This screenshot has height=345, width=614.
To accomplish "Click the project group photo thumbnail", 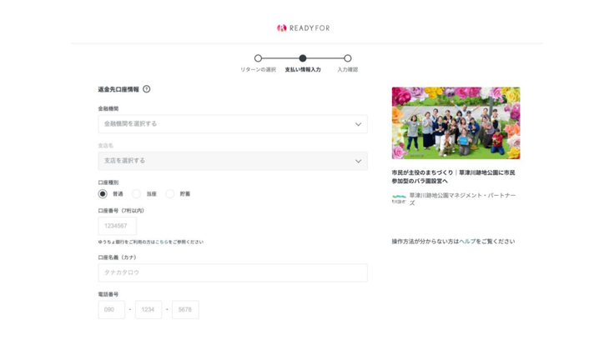I will (455, 123).
